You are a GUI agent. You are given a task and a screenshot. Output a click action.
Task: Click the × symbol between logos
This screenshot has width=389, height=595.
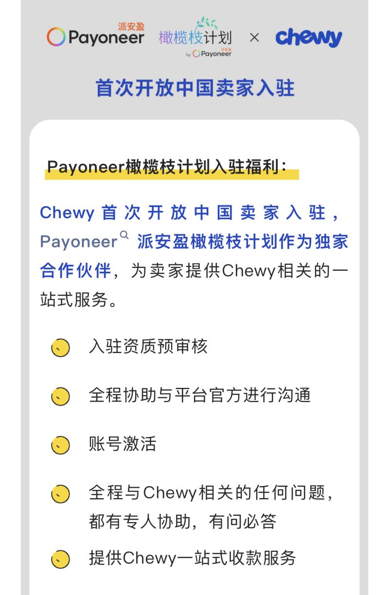pos(254,37)
